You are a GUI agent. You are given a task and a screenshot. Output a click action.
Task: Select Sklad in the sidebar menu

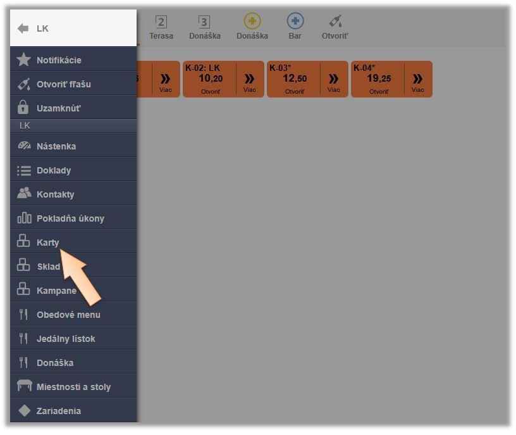(48, 267)
